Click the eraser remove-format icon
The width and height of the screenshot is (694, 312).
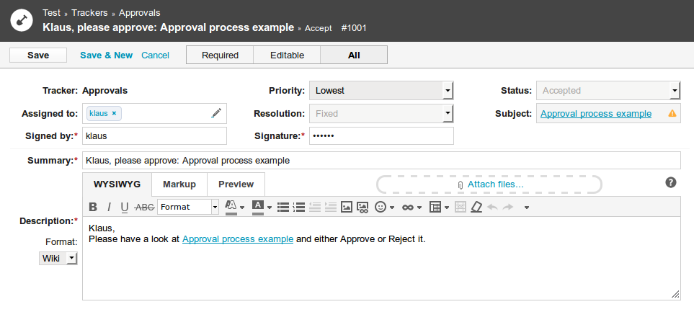[x=476, y=207]
